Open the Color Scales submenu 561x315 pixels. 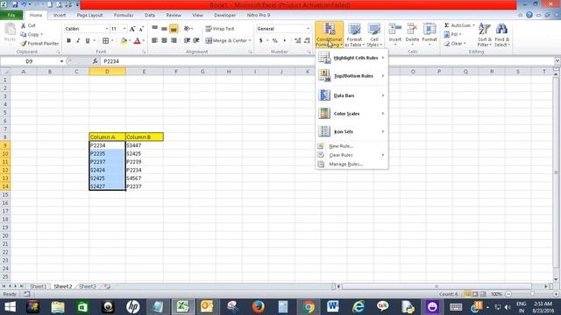[352, 114]
